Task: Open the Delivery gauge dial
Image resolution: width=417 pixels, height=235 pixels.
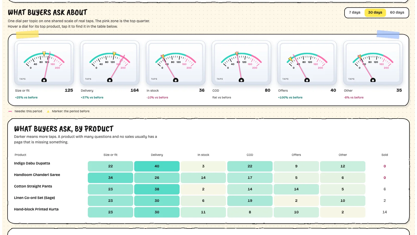Action: 110,63
